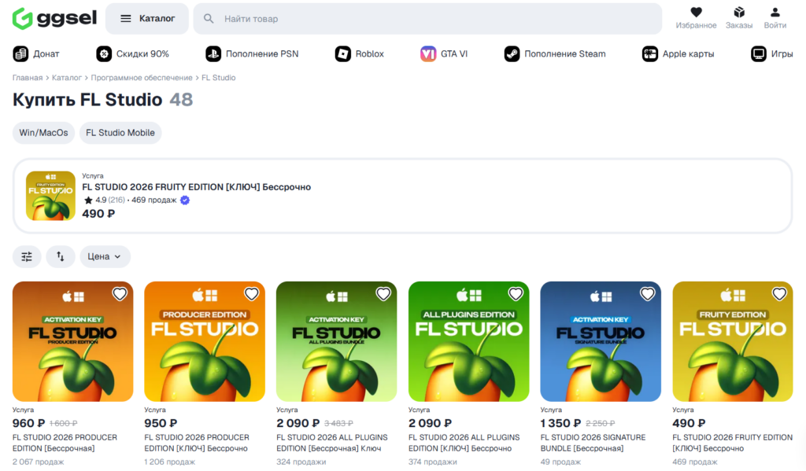
Task: Click the GTA VI category icon
Action: tap(428, 53)
